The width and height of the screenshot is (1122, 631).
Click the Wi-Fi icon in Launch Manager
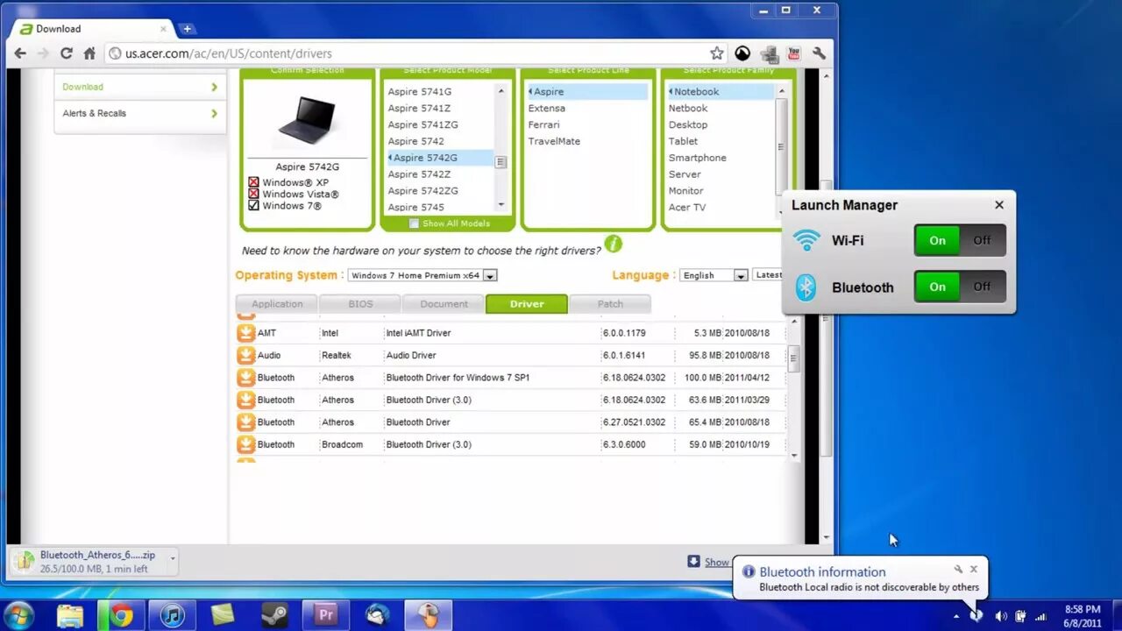tap(806, 240)
